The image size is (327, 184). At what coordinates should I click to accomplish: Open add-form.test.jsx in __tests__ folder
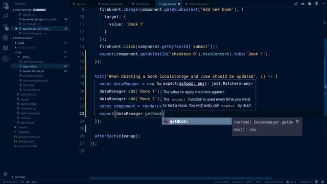pyautogui.click(x=33, y=62)
